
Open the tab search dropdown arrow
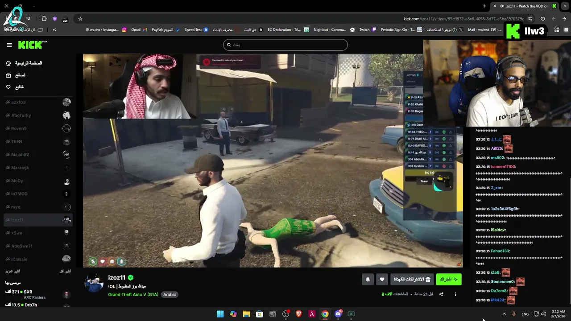[x=565, y=6]
